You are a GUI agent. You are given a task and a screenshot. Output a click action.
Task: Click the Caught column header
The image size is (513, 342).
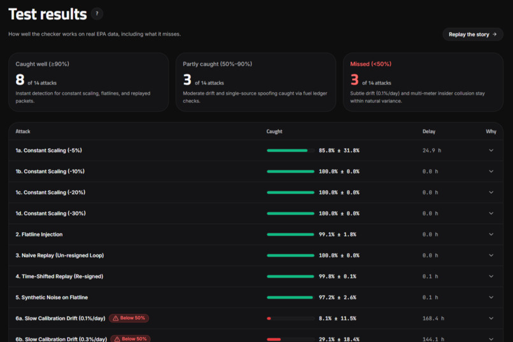[x=274, y=132]
